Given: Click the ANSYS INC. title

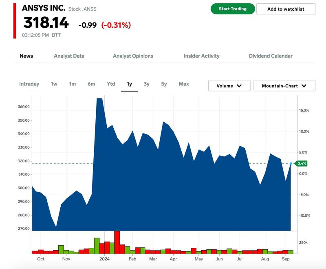Looking at the screenshot, I should tap(44, 8).
